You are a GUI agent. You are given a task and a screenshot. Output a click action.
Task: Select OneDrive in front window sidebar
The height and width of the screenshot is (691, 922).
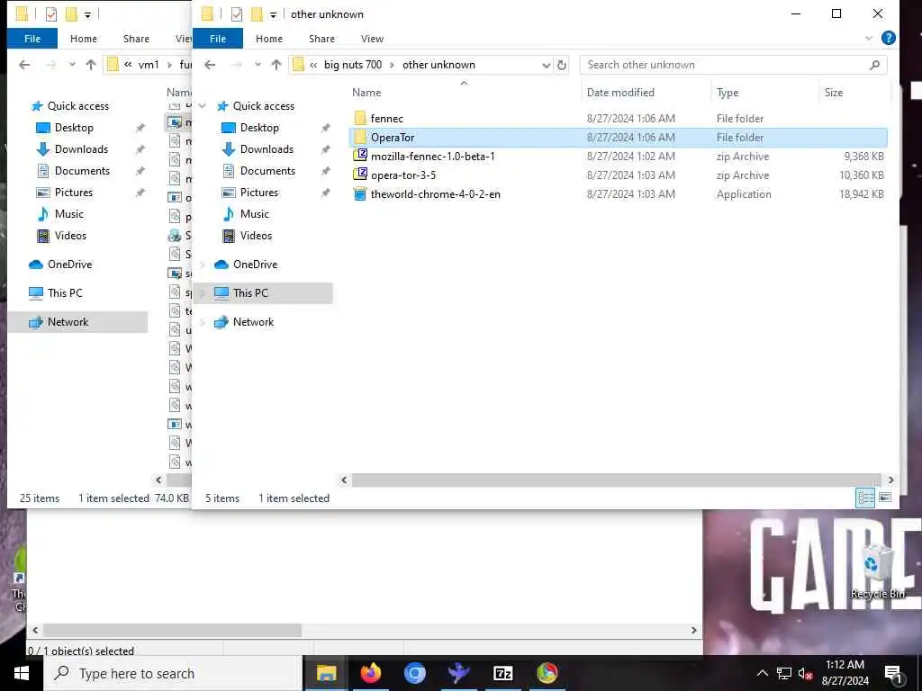(255, 265)
